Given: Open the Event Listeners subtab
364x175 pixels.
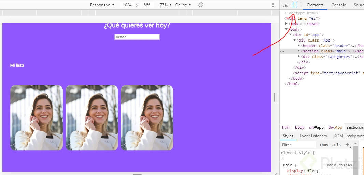Looking at the screenshot, I should [313, 136].
